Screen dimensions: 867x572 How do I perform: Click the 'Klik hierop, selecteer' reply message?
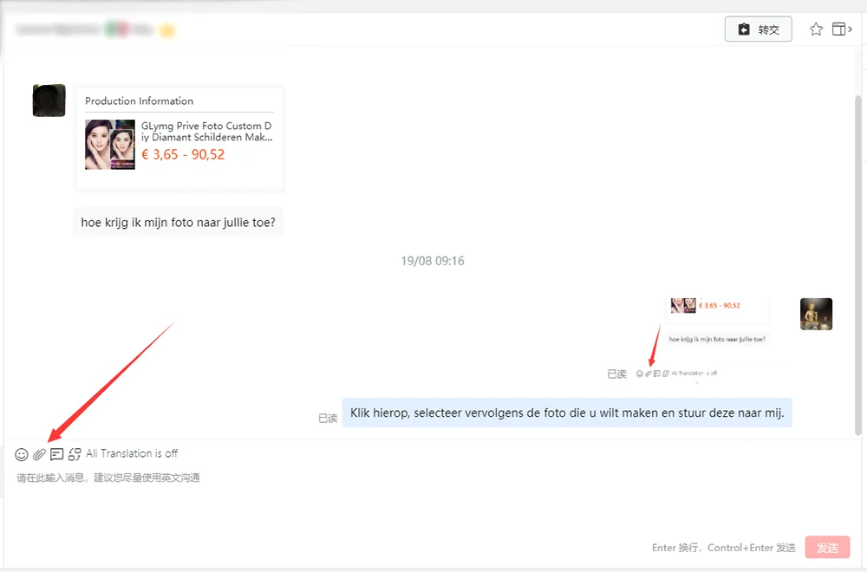click(567, 413)
